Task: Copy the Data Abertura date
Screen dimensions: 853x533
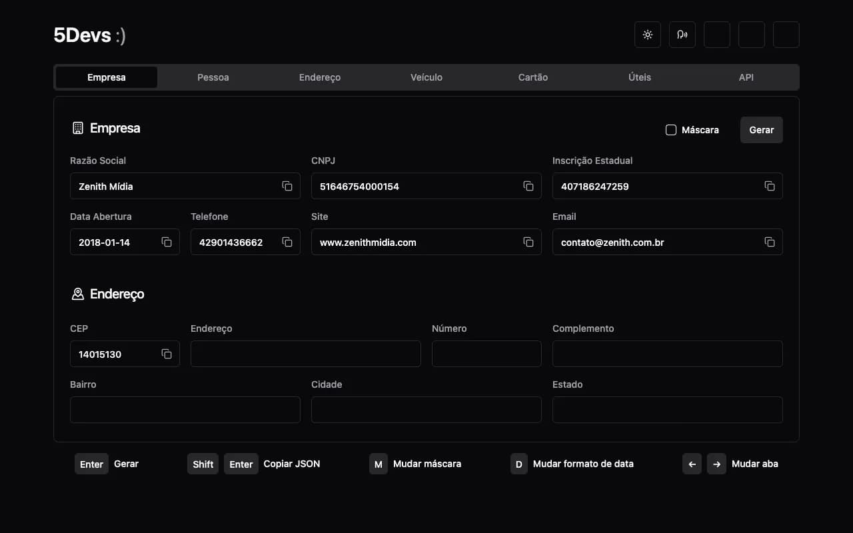Action: (167, 243)
